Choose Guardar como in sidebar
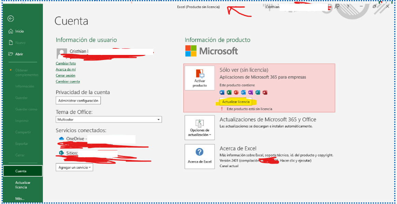The image size is (397, 204). (26, 110)
